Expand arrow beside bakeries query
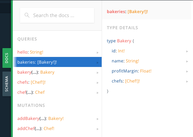193x137 pixels. 98,63
